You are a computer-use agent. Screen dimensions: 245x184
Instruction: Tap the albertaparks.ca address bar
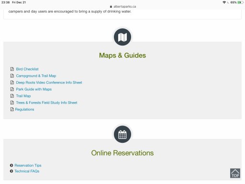tap(123, 7)
